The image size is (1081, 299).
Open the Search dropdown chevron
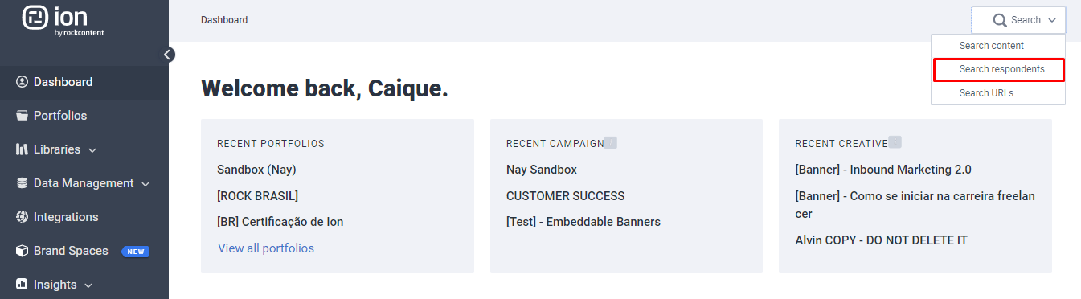pyautogui.click(x=1052, y=20)
